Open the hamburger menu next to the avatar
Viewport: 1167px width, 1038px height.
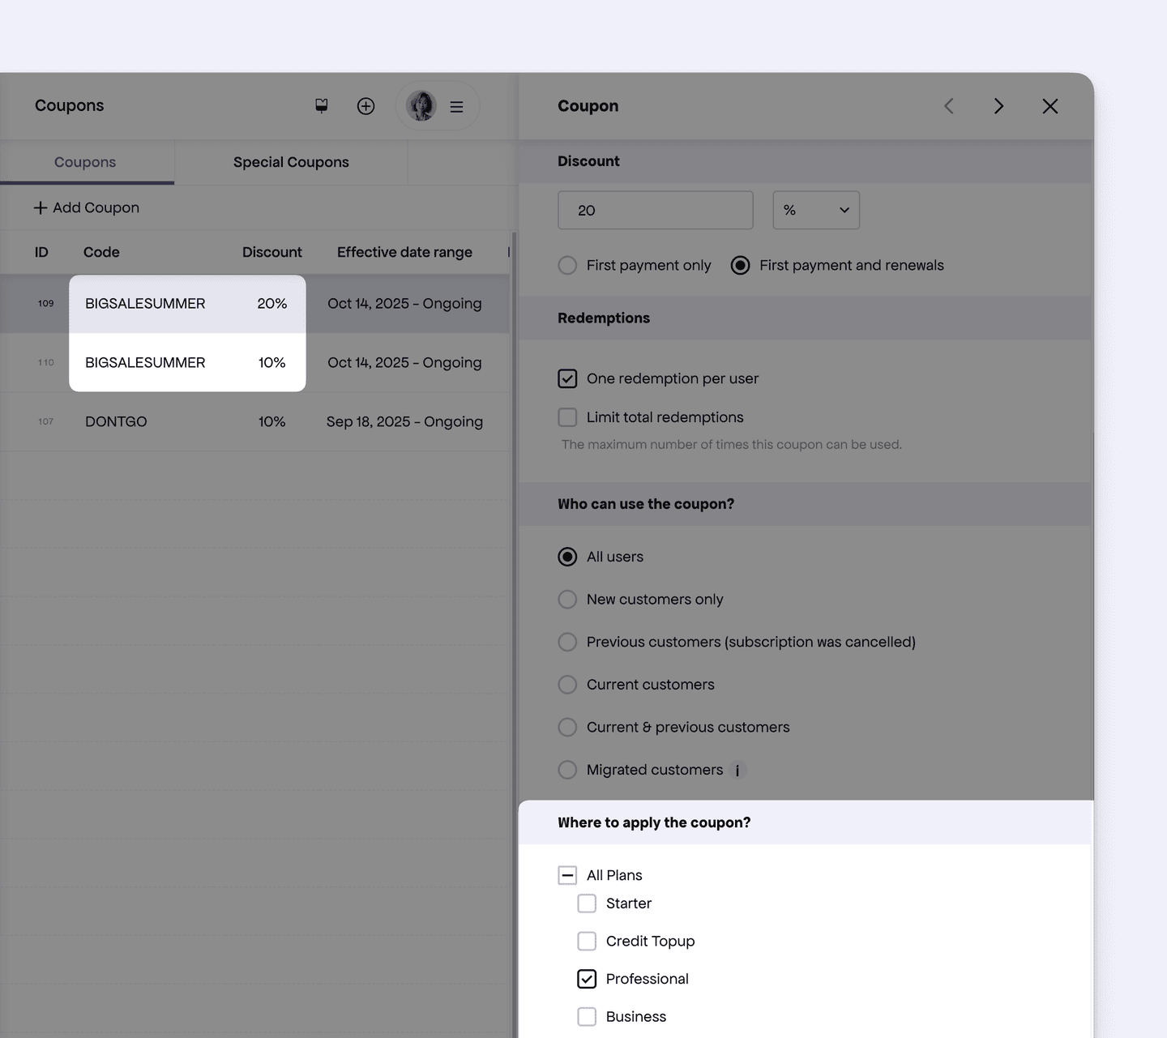click(x=456, y=105)
